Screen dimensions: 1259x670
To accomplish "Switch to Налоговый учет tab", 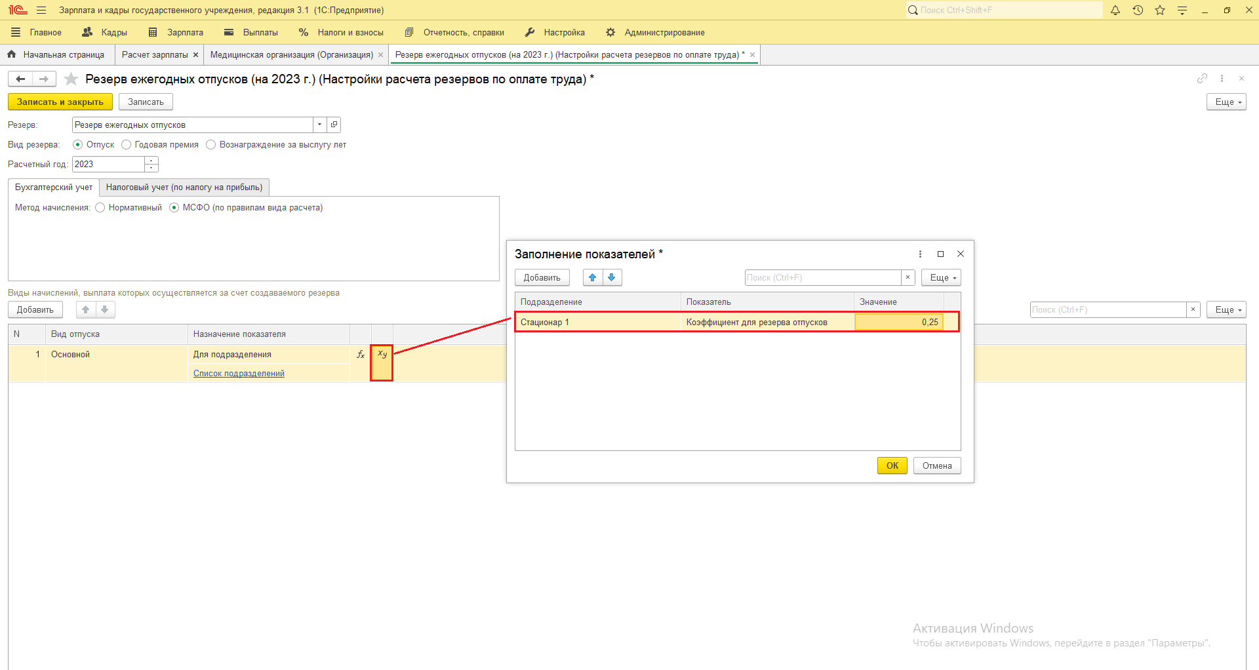I will (x=184, y=187).
